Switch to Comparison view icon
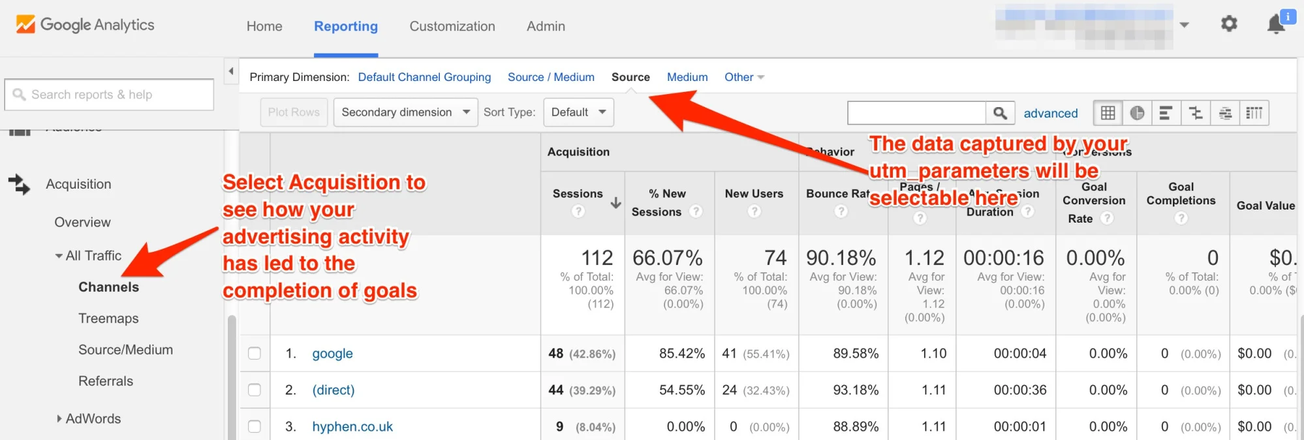 coord(1196,113)
